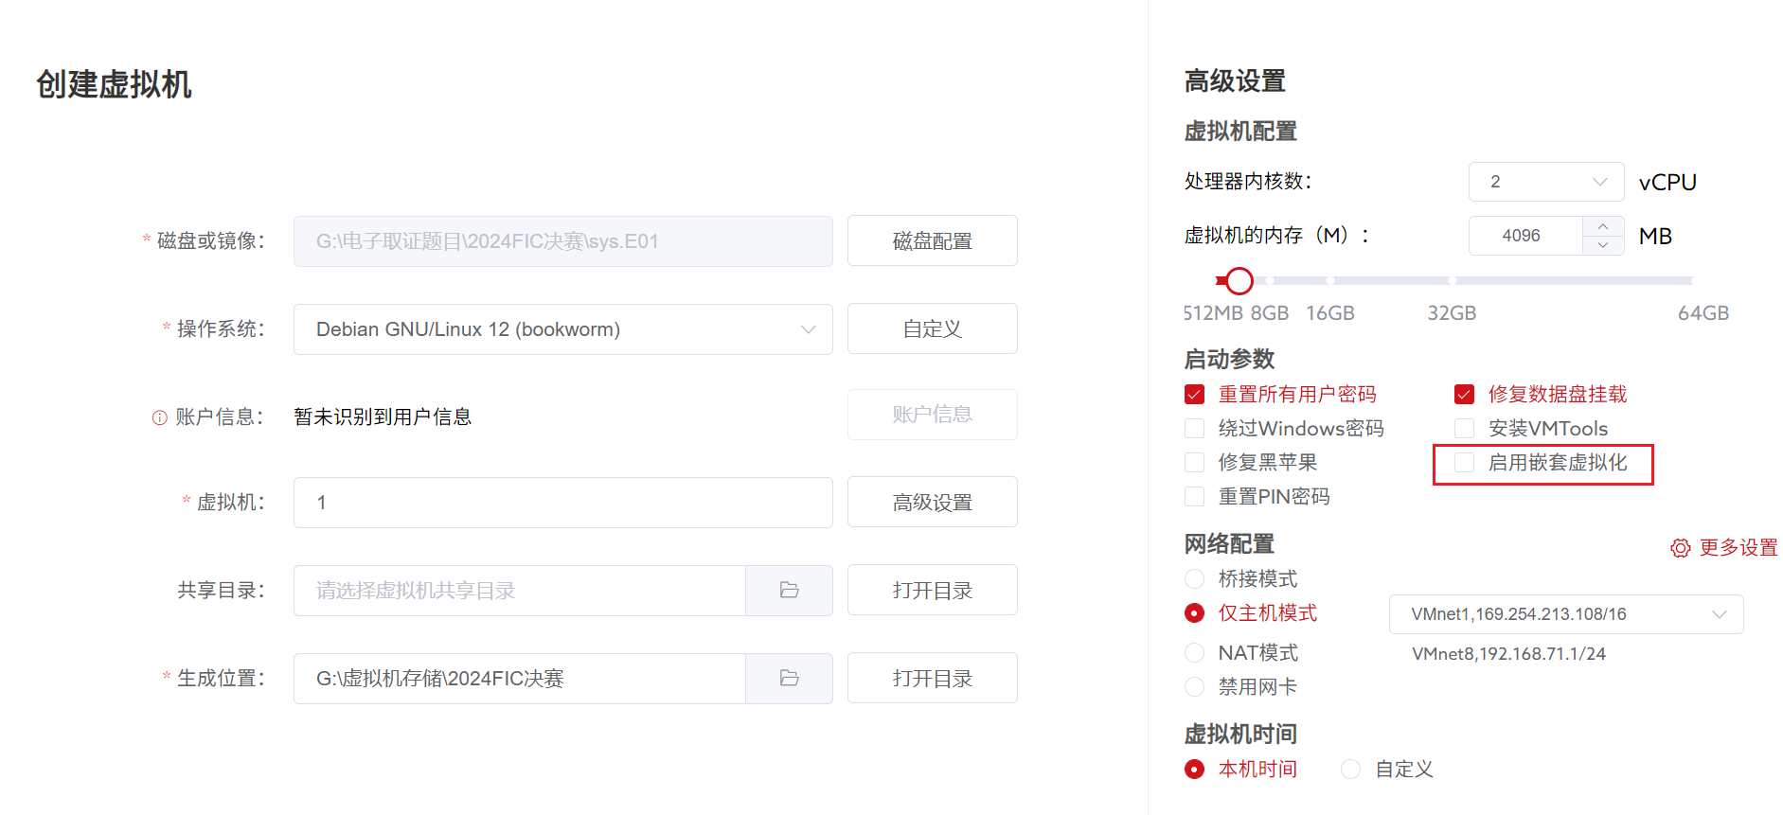The width and height of the screenshot is (1783, 815).
Task: Enable nested virtualization checkbox
Action: pos(1465,463)
